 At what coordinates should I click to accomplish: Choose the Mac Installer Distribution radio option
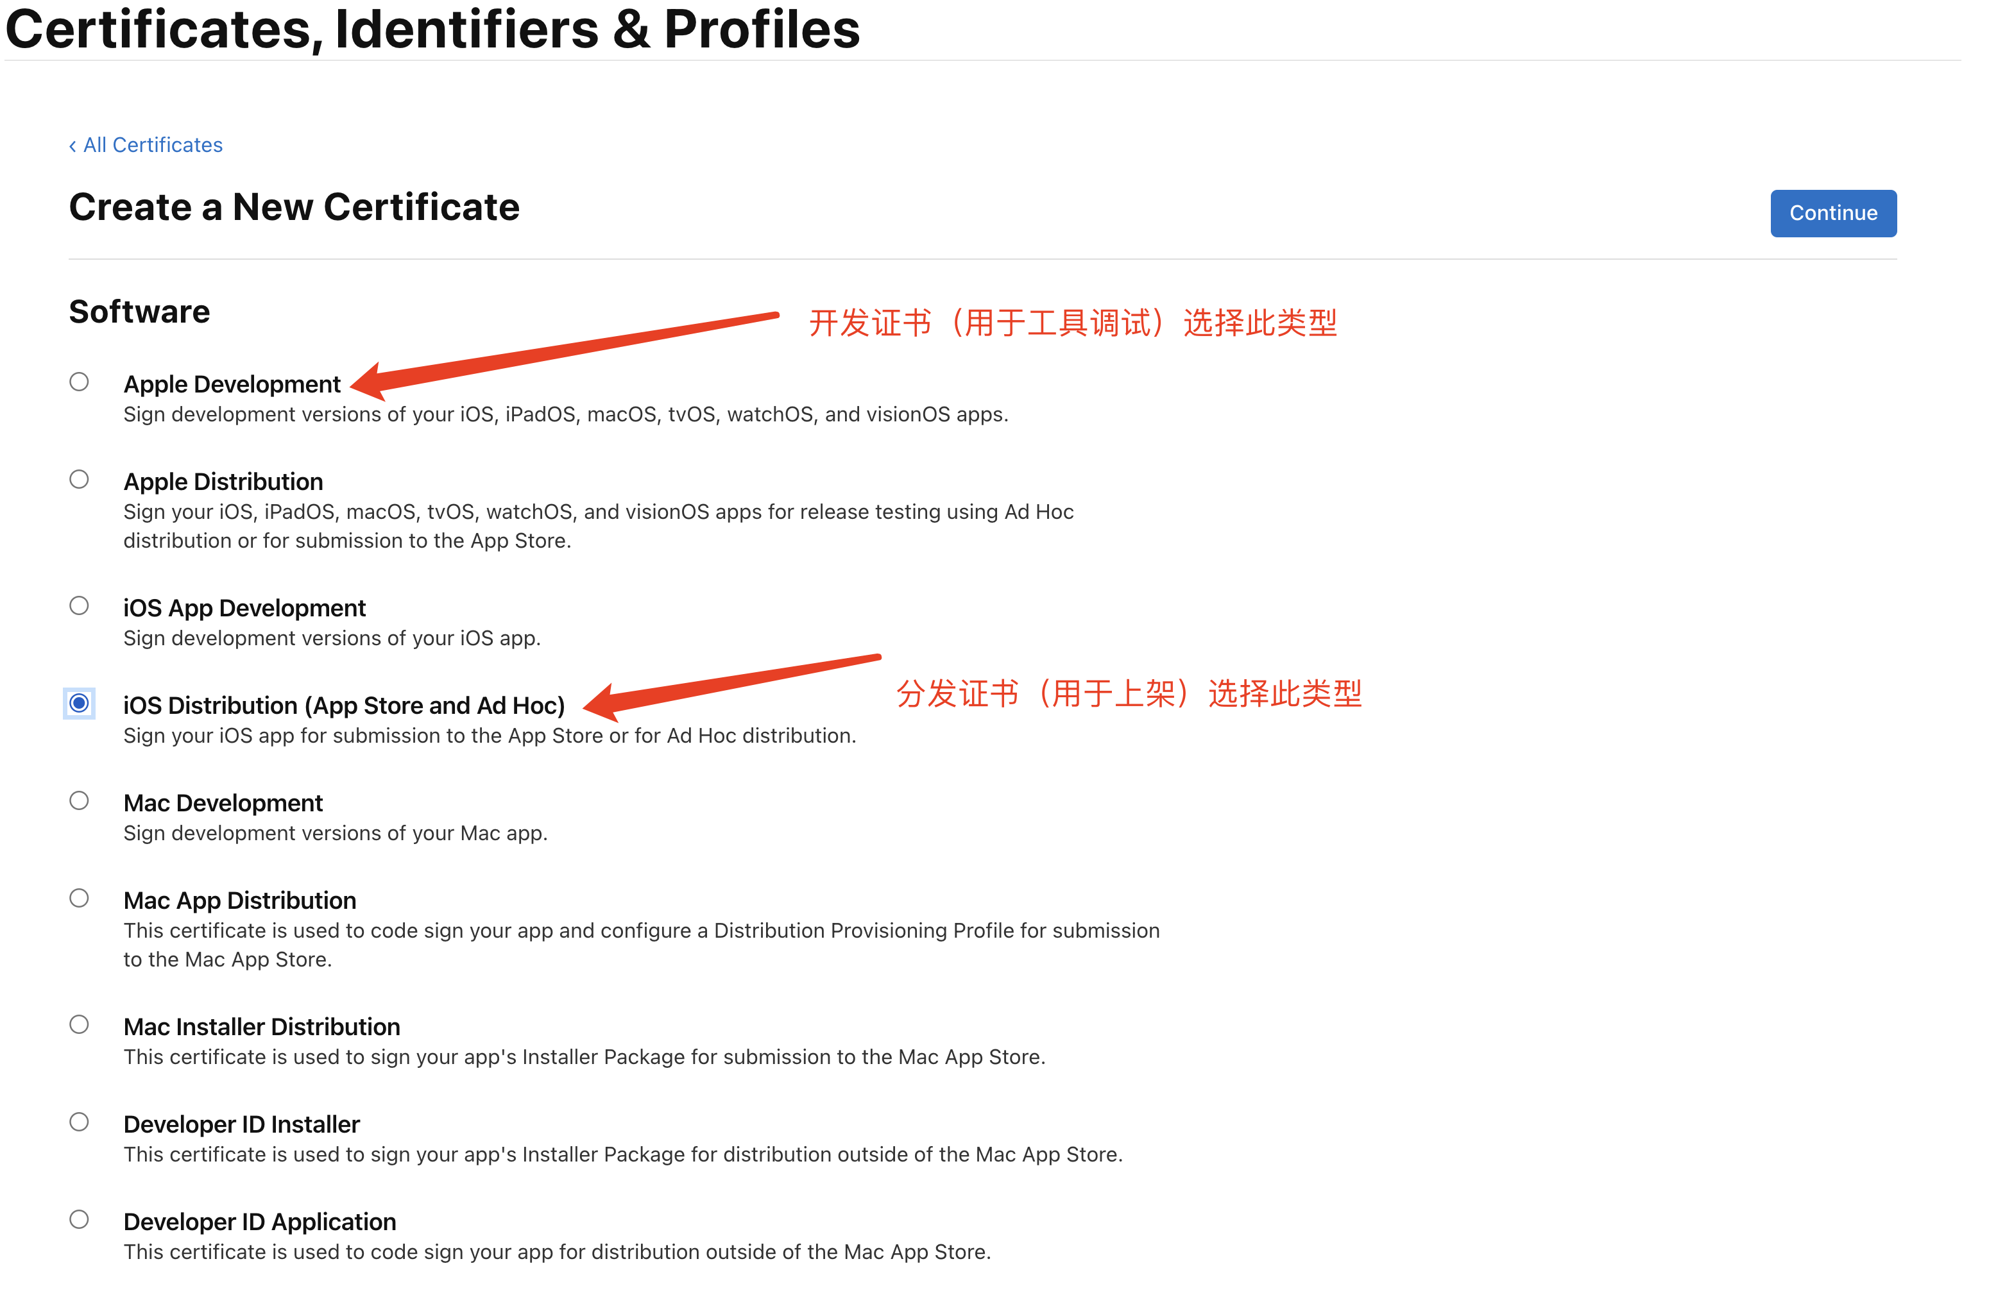point(80,1025)
